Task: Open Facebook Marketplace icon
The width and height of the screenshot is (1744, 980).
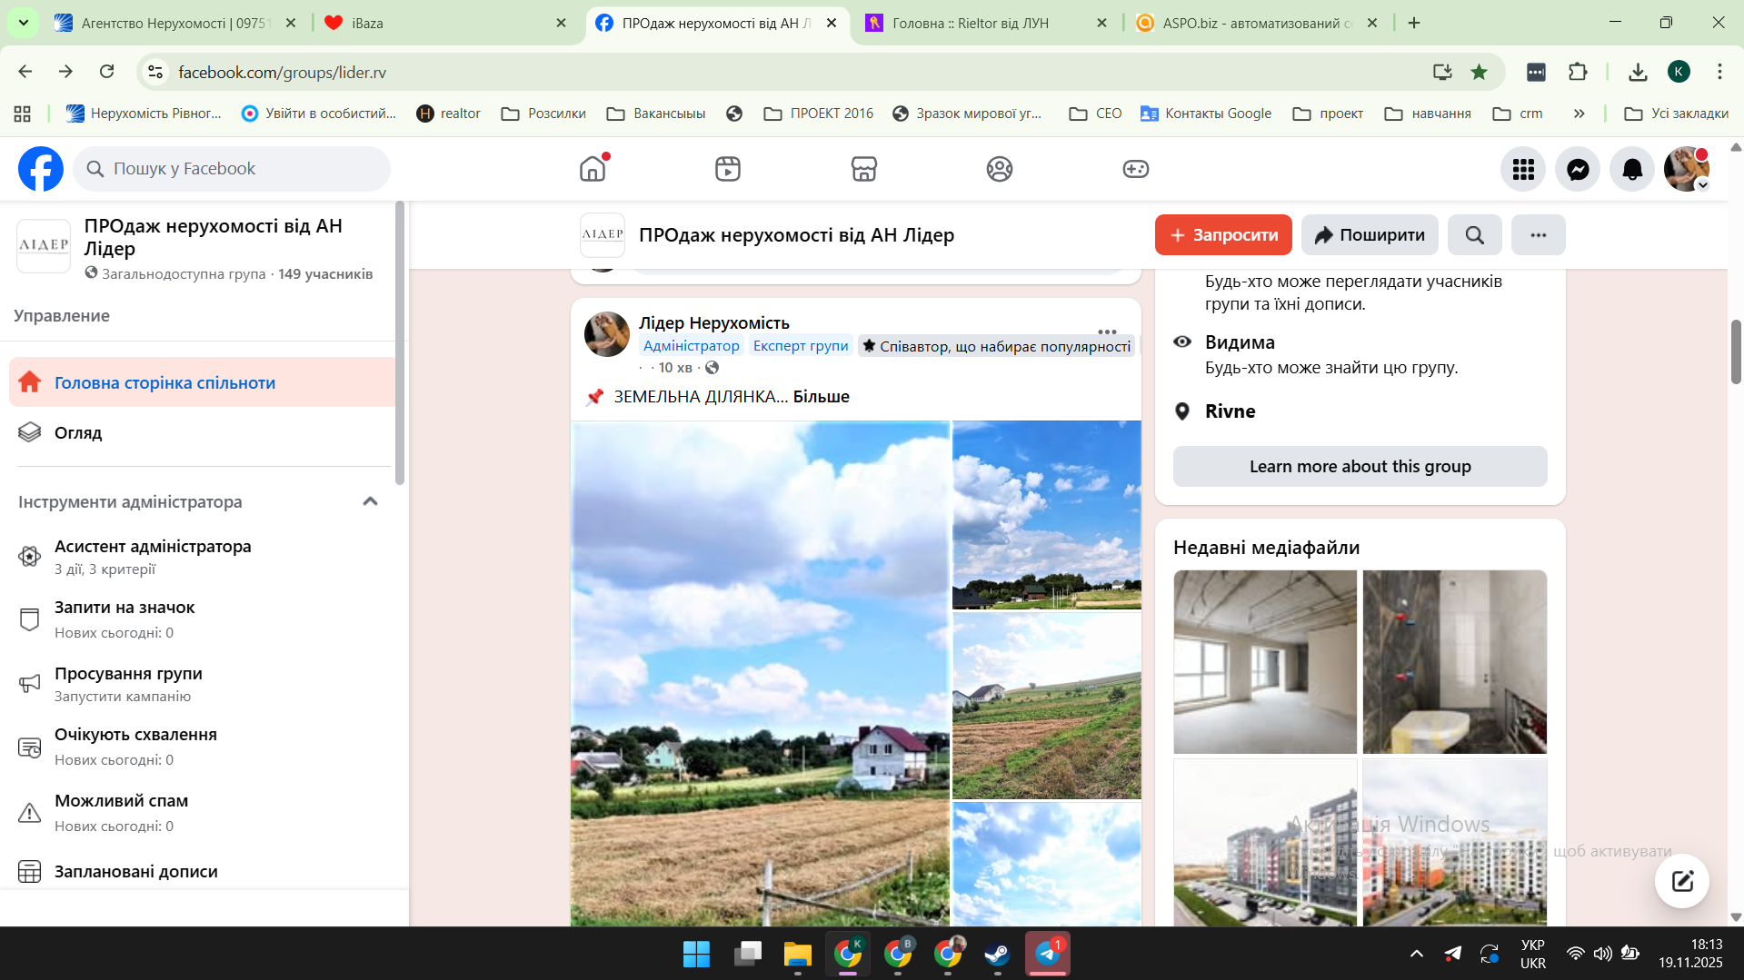Action: click(x=863, y=169)
